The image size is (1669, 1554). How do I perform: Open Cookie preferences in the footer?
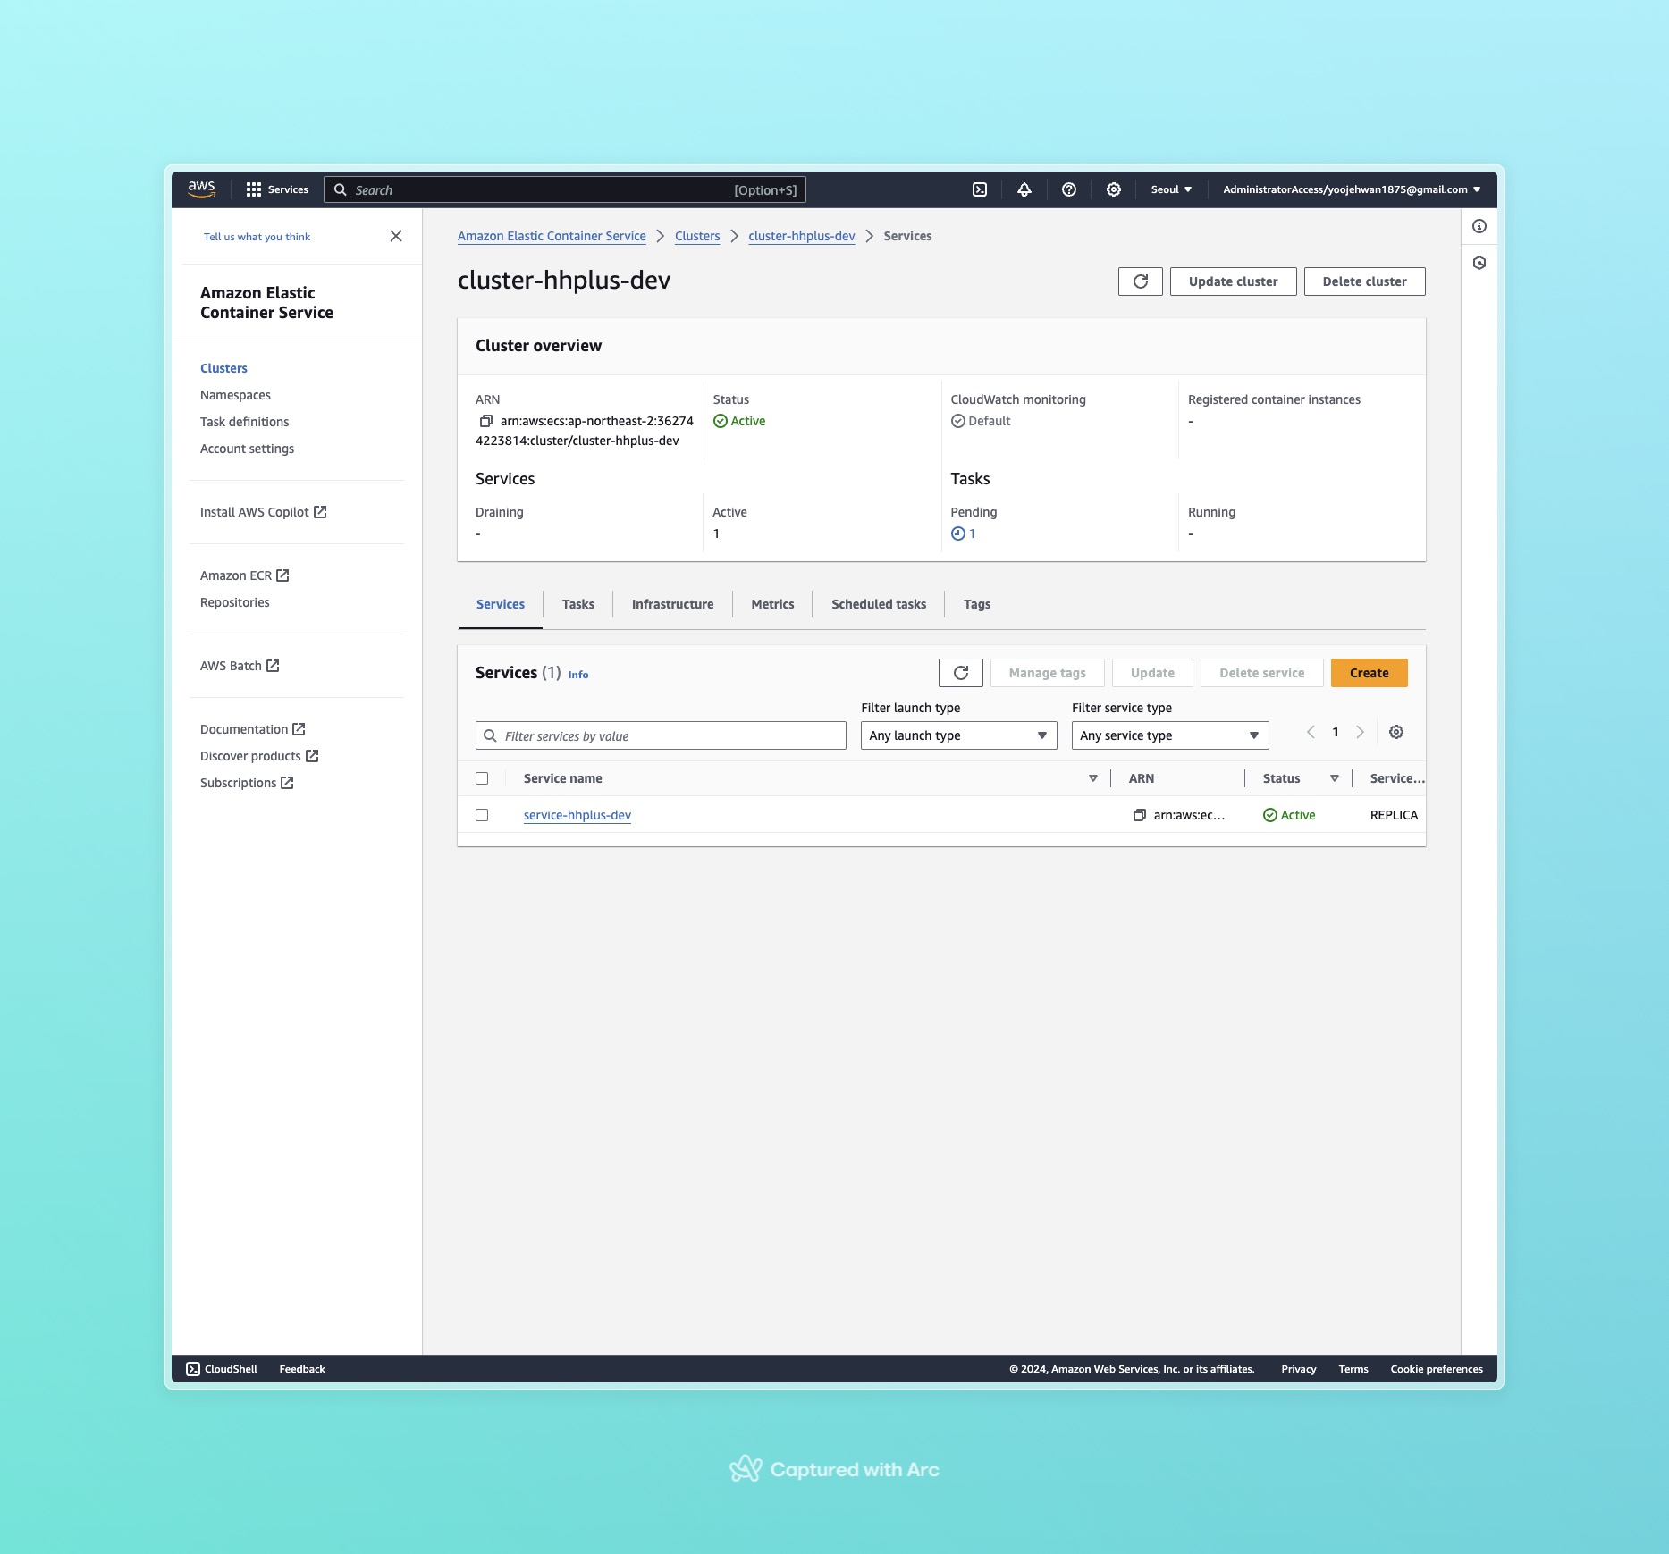click(x=1437, y=1369)
